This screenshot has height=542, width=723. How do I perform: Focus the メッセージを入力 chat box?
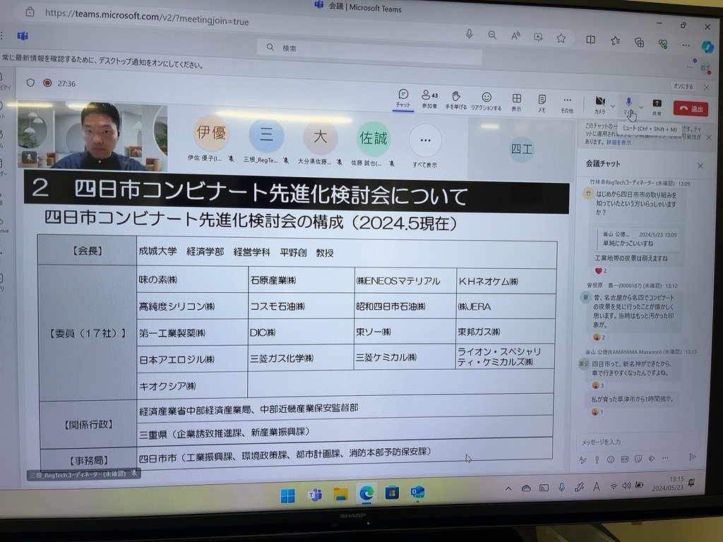[638, 442]
